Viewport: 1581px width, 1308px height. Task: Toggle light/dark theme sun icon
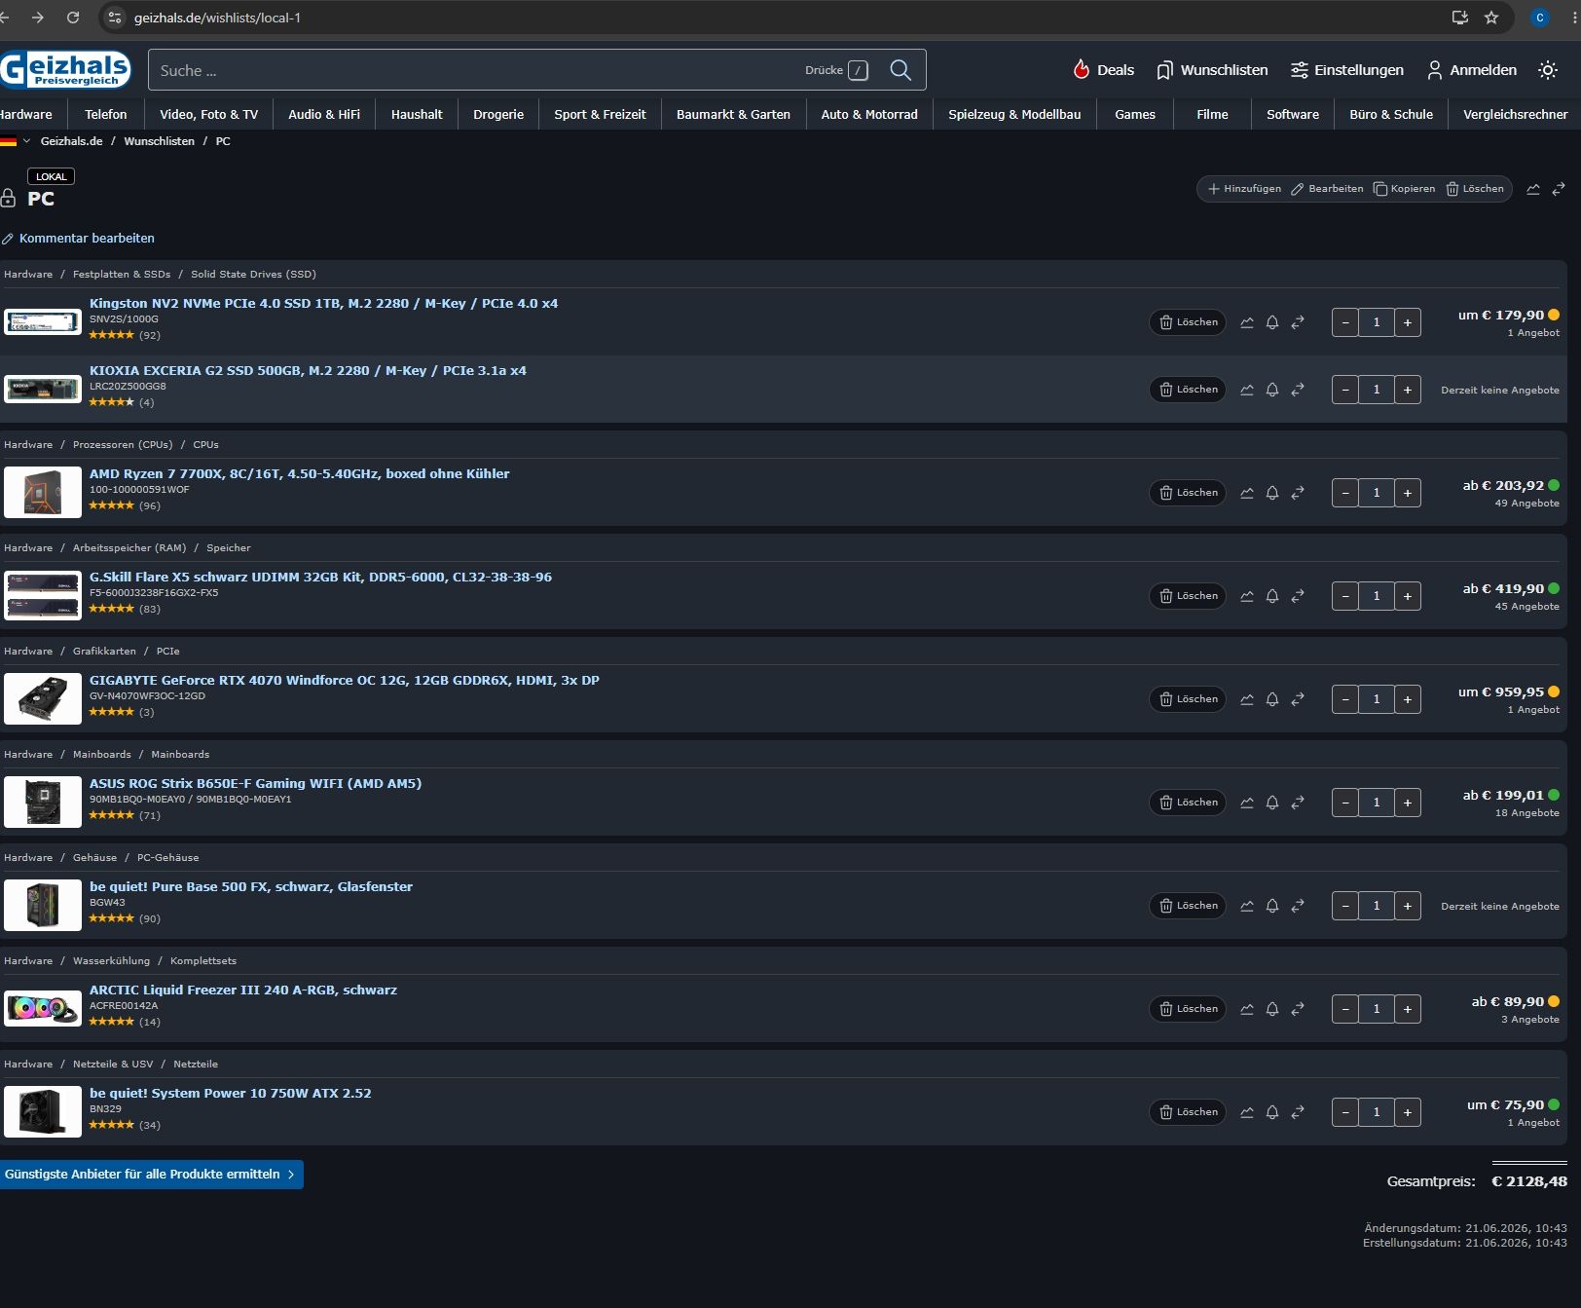1548,70
